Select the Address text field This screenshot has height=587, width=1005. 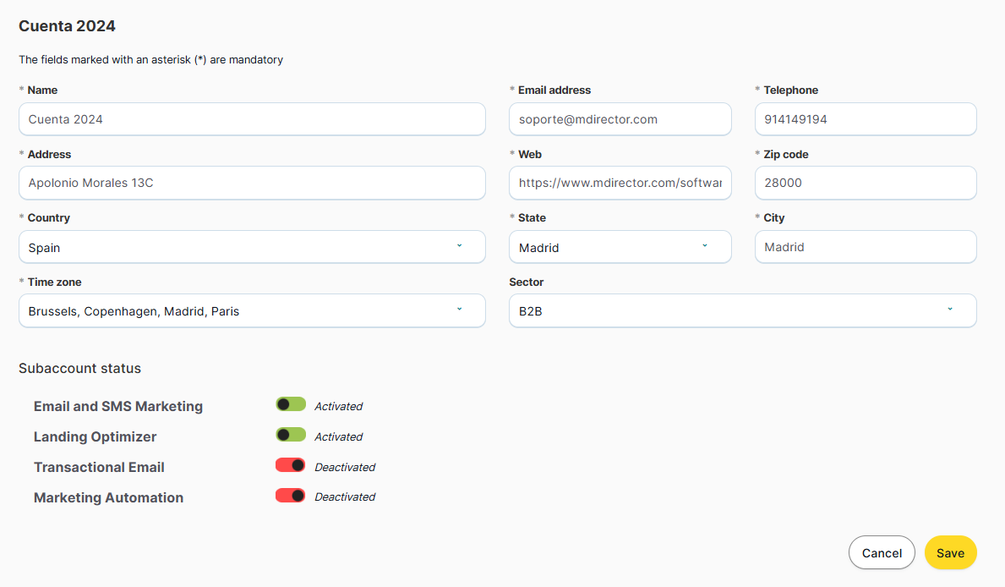point(252,183)
